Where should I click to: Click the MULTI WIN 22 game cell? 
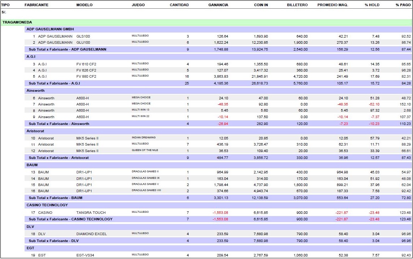click(x=140, y=116)
